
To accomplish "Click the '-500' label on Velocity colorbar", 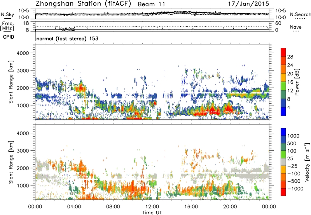I will (294, 181).
